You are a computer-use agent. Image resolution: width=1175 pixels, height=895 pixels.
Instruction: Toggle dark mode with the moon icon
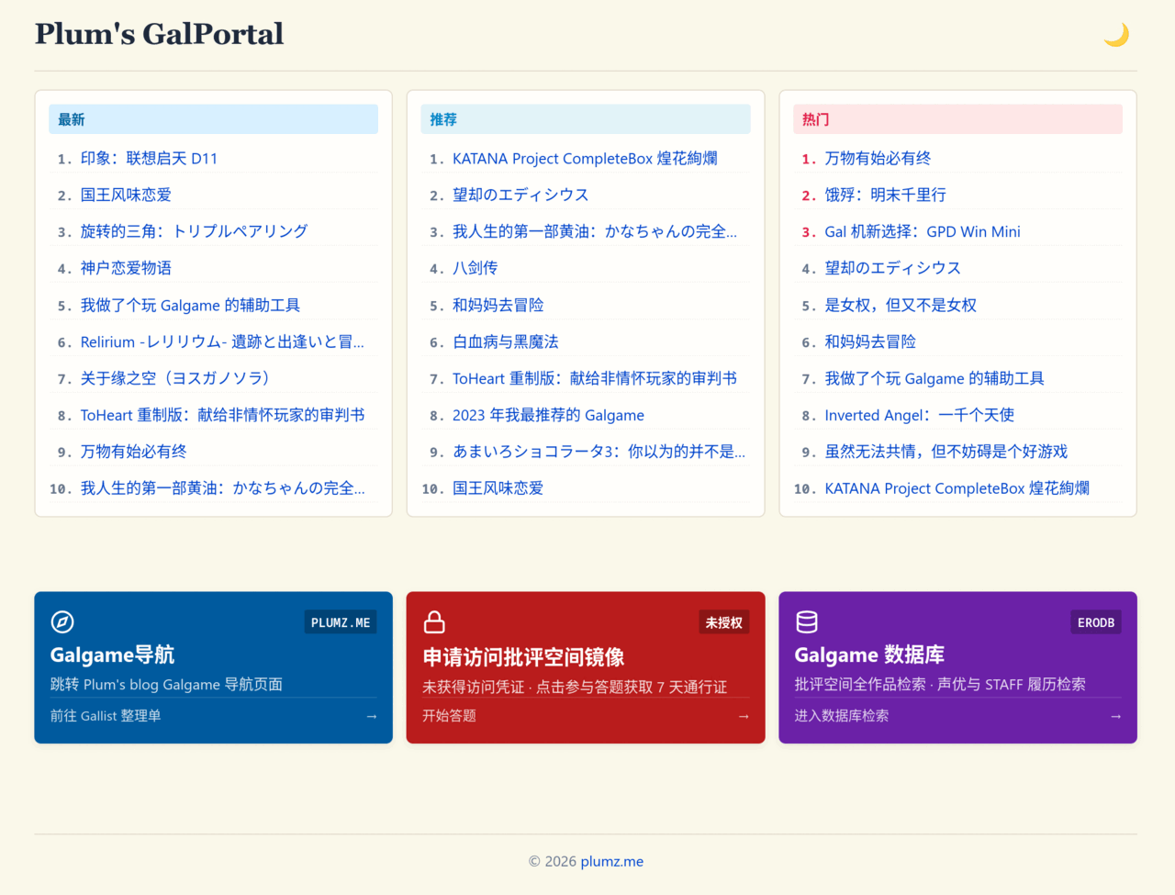[1115, 35]
